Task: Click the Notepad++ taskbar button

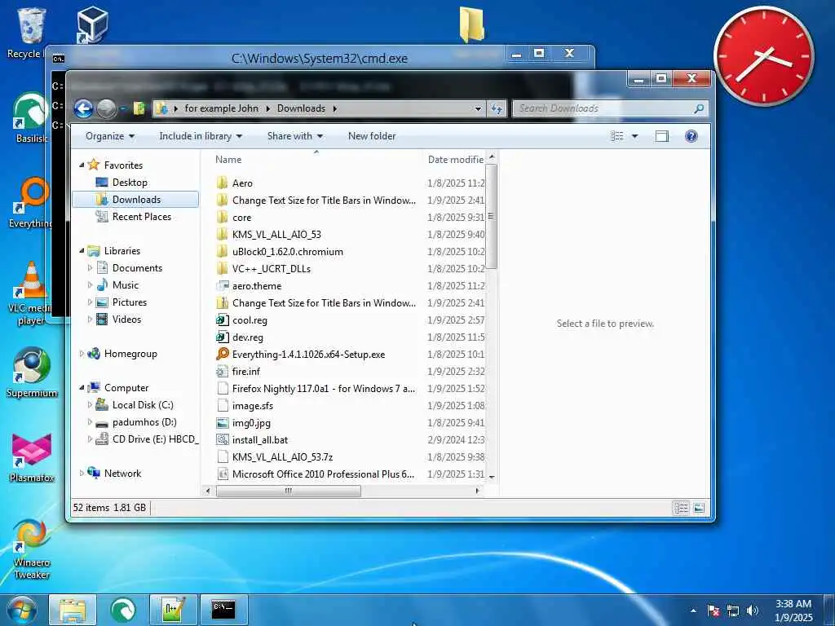Action: tap(173, 610)
